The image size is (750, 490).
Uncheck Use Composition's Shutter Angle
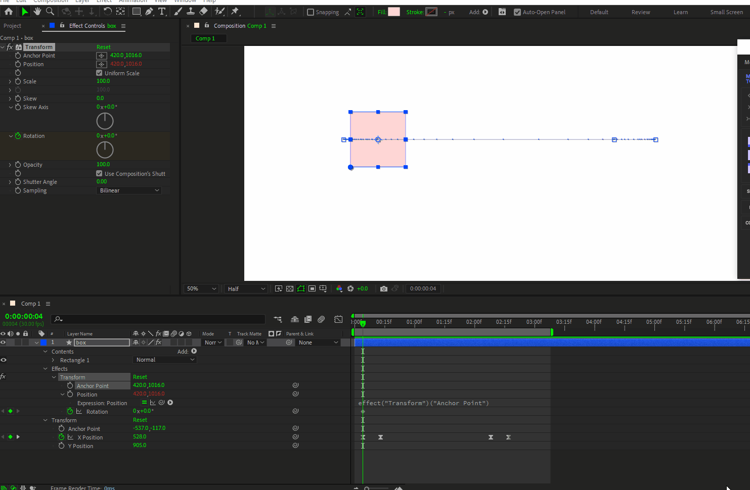99,173
